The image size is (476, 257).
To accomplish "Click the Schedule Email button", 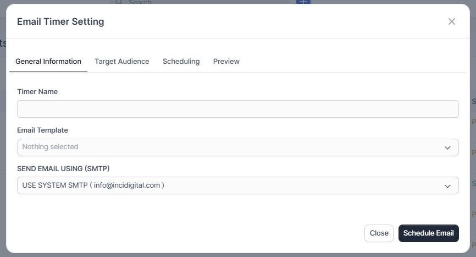I will pyautogui.click(x=428, y=233).
